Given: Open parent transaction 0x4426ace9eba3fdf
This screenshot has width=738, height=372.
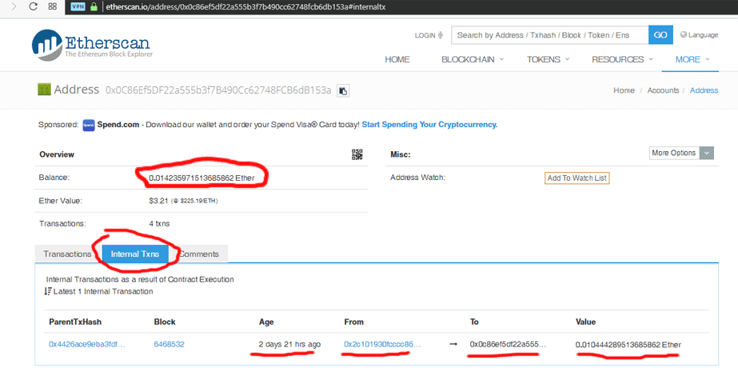Looking at the screenshot, I should [x=87, y=344].
